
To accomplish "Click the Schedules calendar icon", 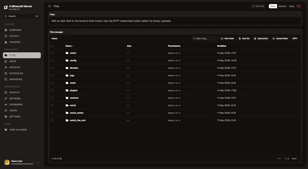I will click(x=6, y=73).
